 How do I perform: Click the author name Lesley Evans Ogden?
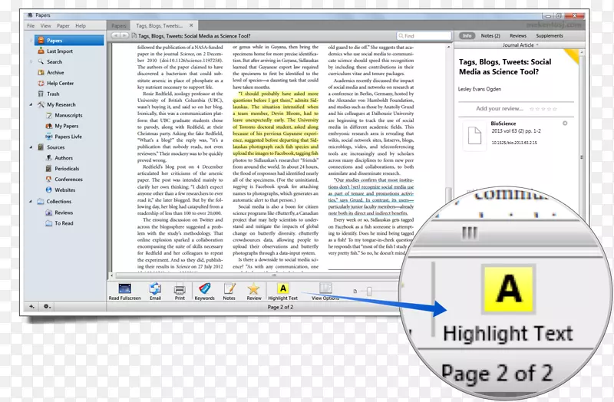(x=480, y=89)
